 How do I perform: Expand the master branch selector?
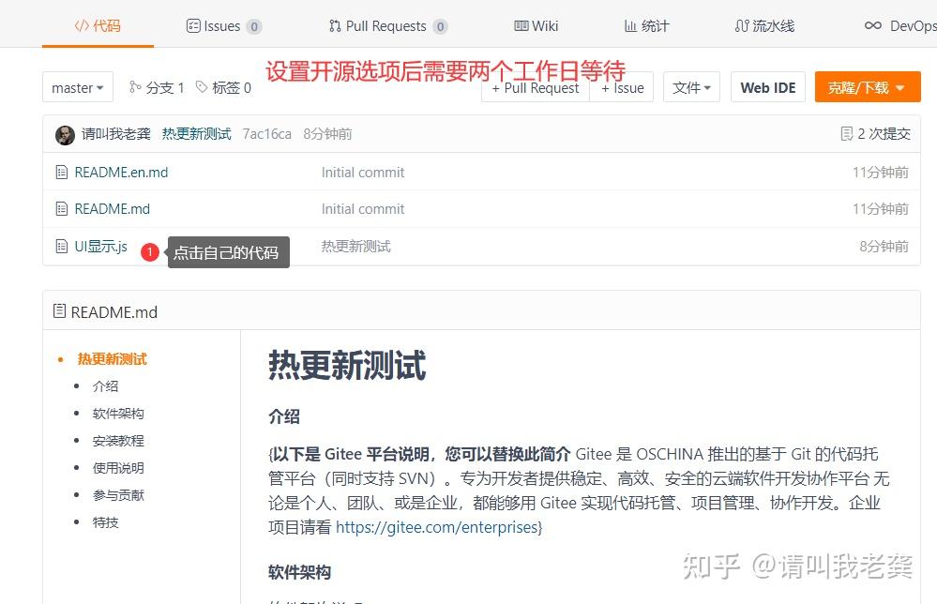pyautogui.click(x=78, y=87)
